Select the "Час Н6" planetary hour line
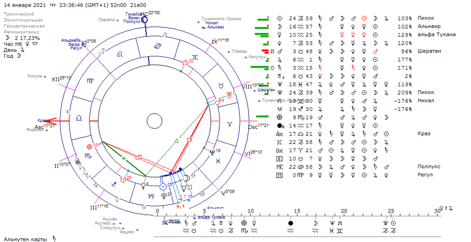This screenshot has width=471, height=242. (x=20, y=44)
